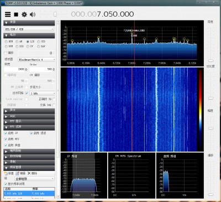
Task: Adjust the Range slider on the right
Action: (211, 128)
